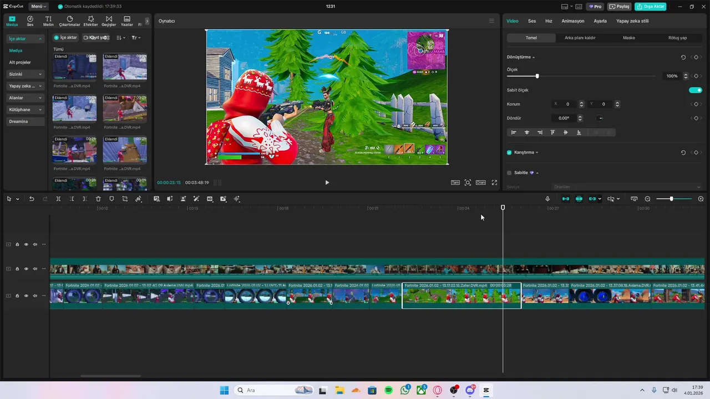The height and width of the screenshot is (399, 710).
Task: Zoom out the timeline
Action: point(647,199)
